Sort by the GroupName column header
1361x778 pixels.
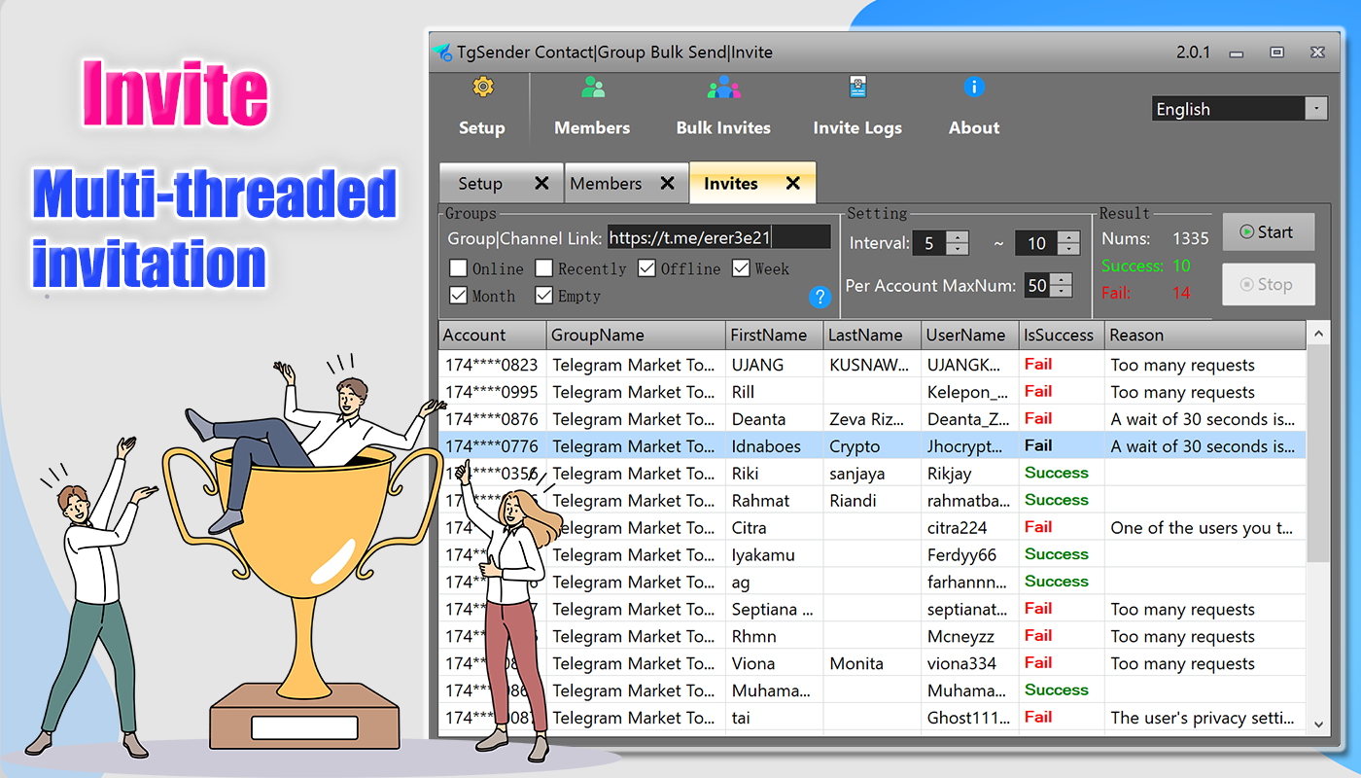(636, 335)
